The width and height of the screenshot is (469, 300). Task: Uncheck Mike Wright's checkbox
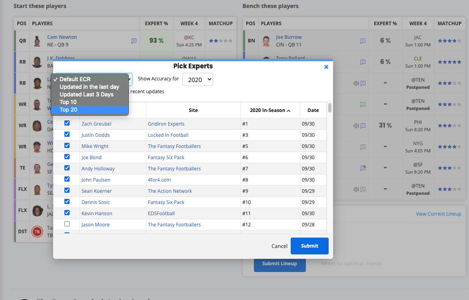(67, 146)
